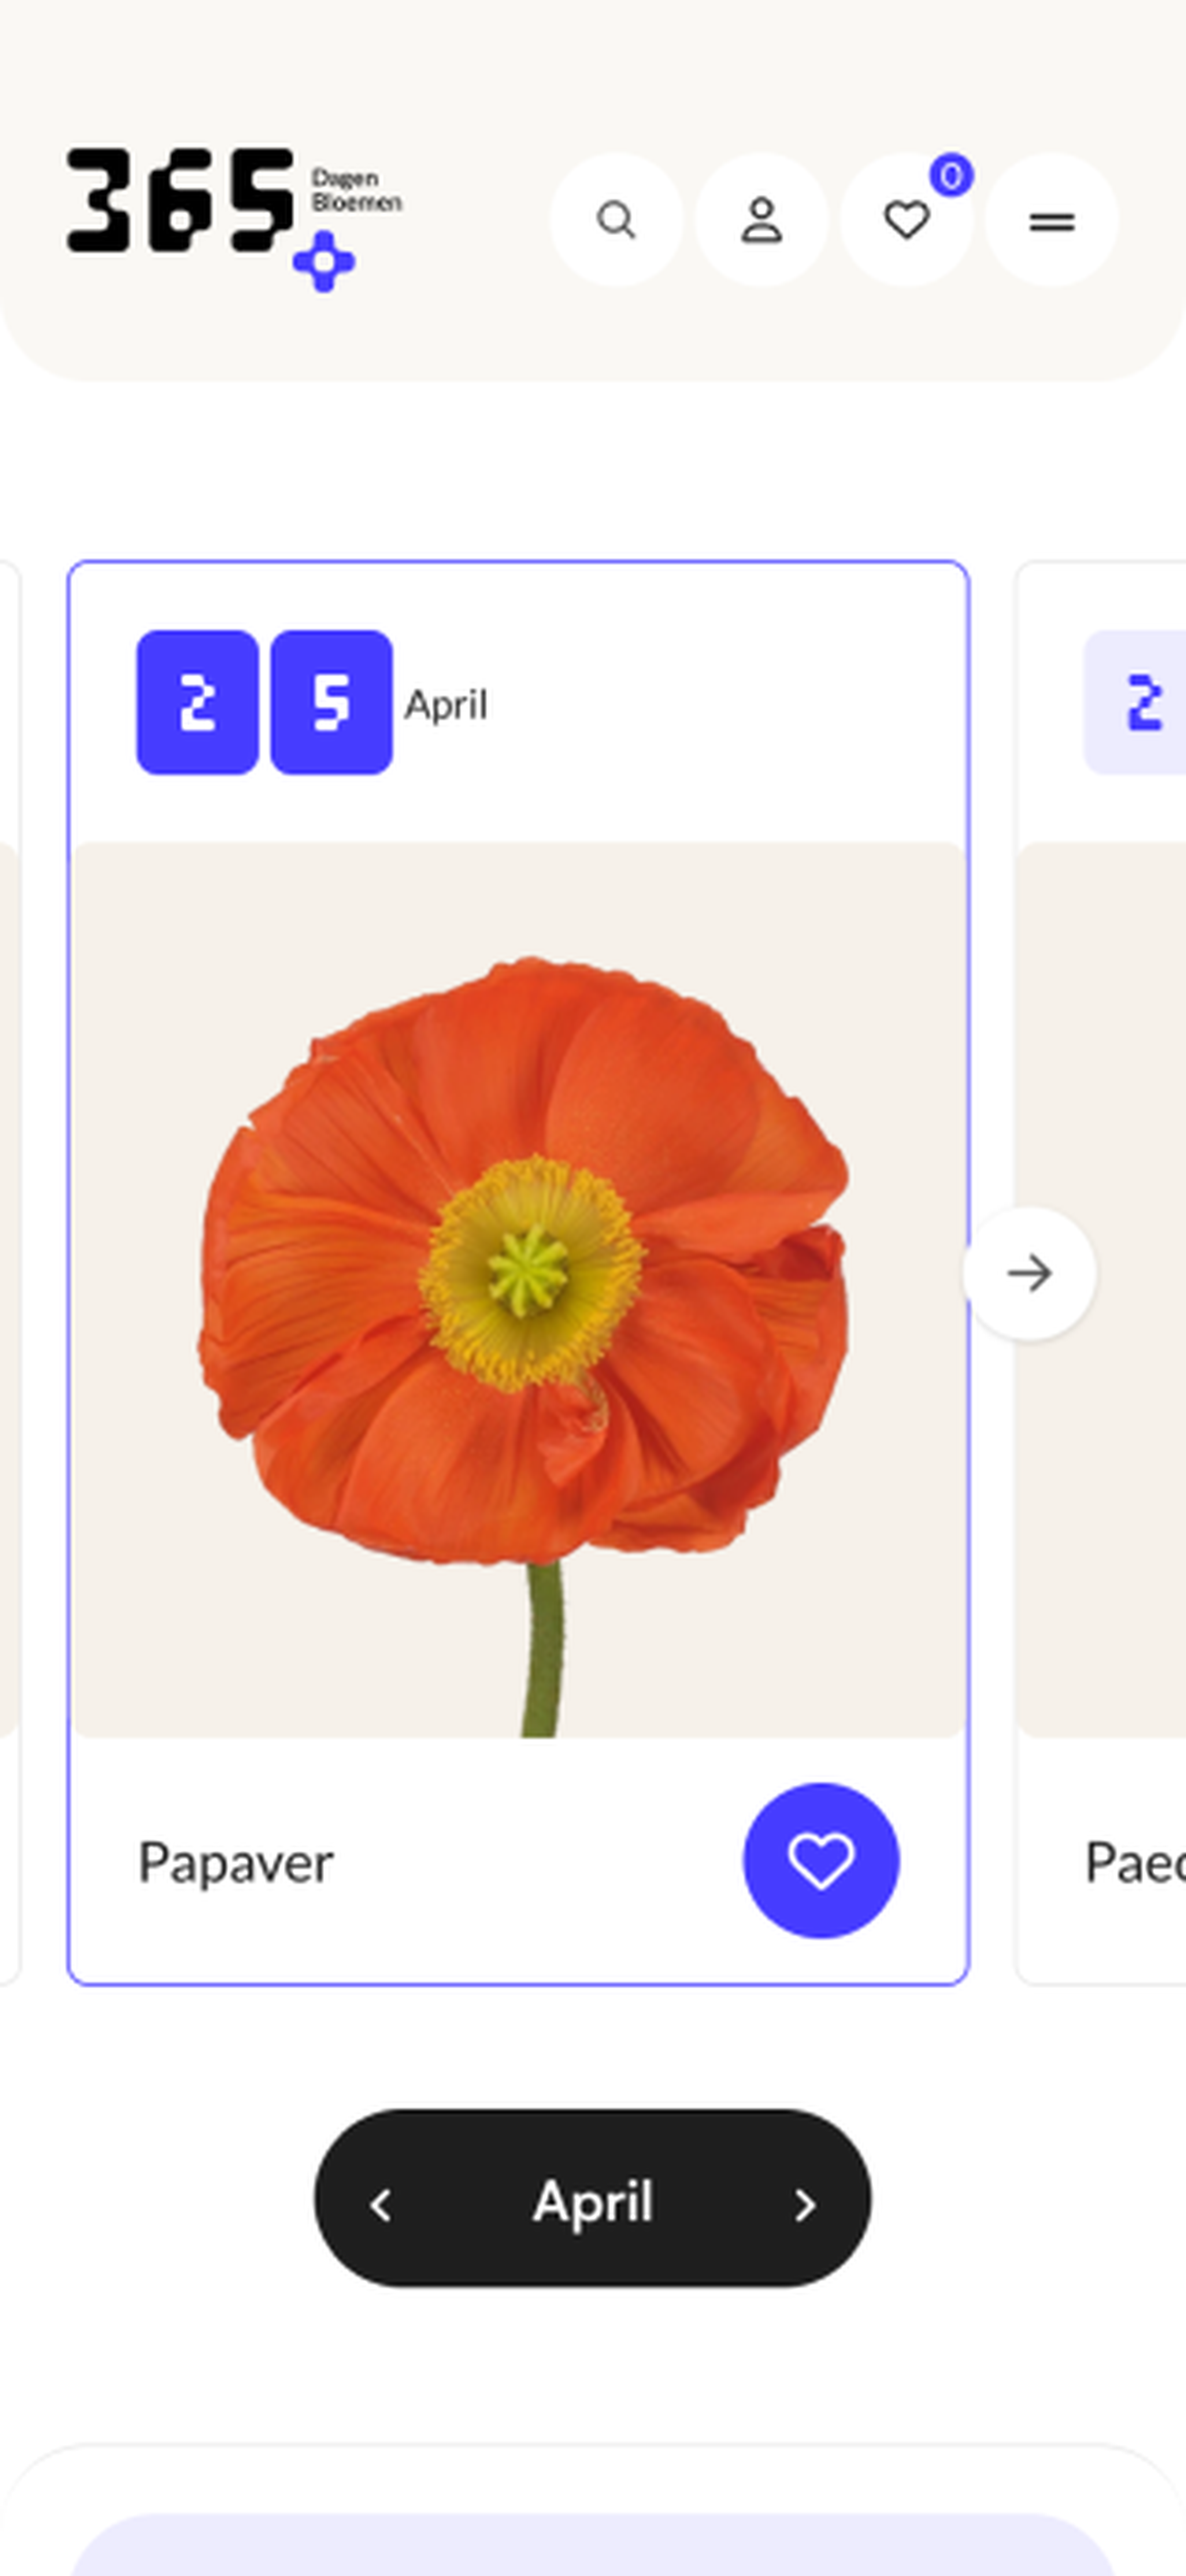
Task: Click the Papaver flower name
Action: (236, 1863)
